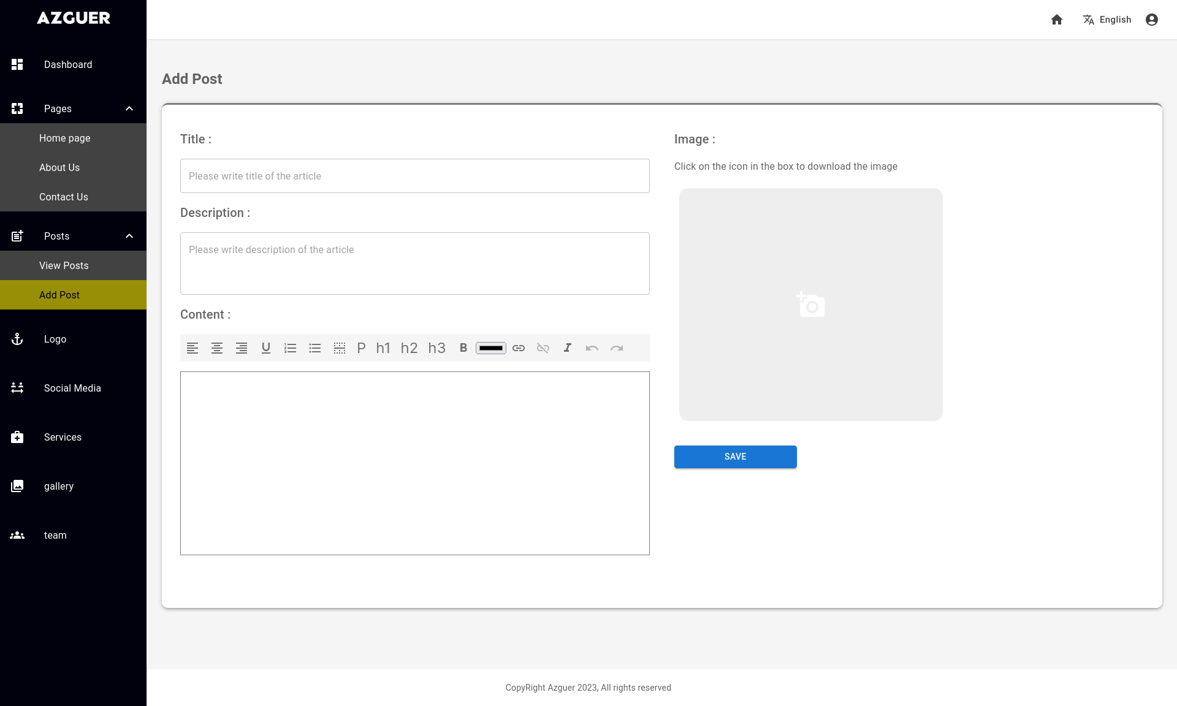This screenshot has width=1177, height=706.
Task: Open the English language selector
Action: click(1107, 20)
